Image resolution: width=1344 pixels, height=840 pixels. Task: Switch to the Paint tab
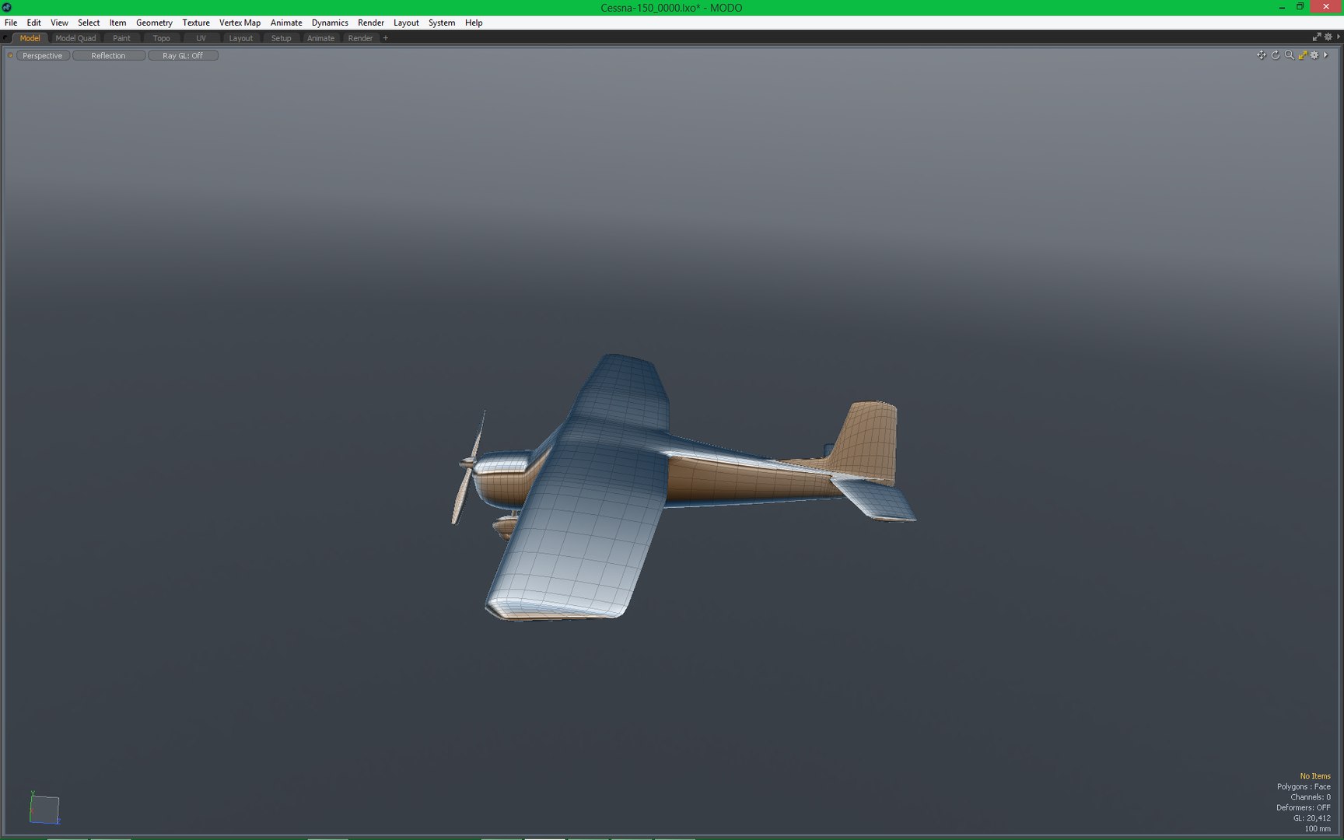coord(121,38)
